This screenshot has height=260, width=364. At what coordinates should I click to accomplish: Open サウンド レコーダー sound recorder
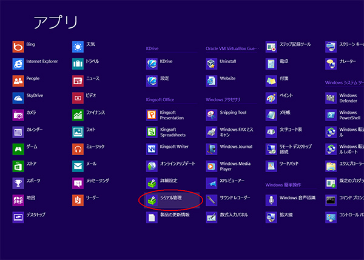point(212,200)
